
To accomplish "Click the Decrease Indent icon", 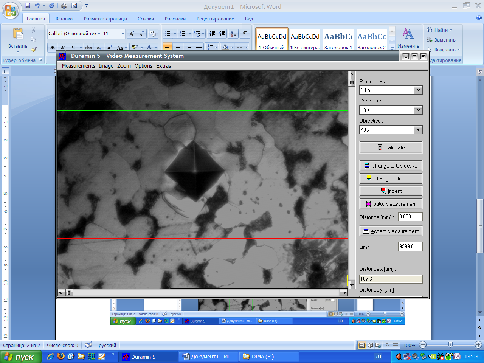I will pyautogui.click(x=212, y=34).
